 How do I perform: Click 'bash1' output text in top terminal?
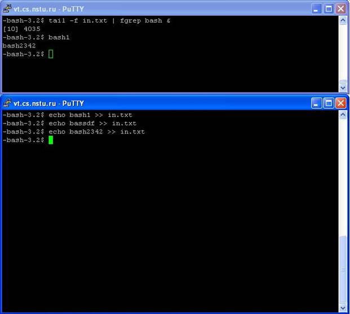[59, 37]
